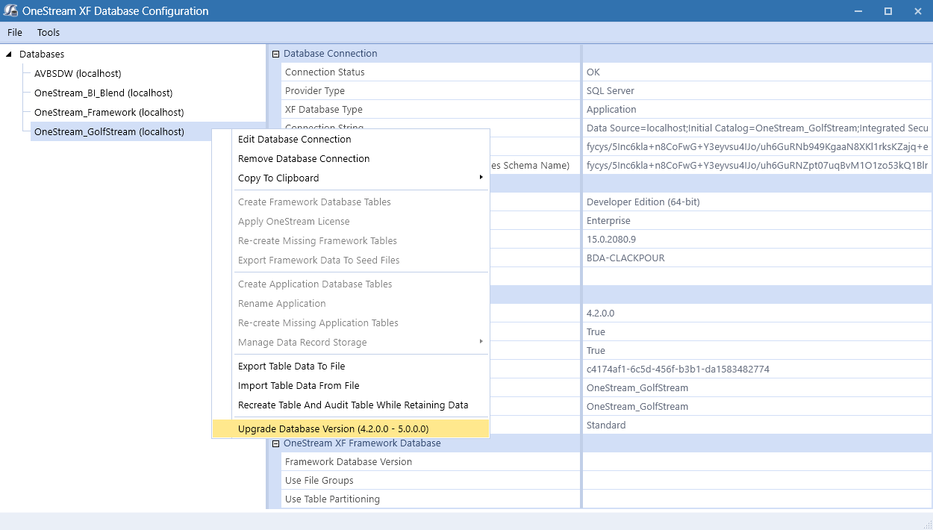Select the AVBSDW (localhost) database
Screen dimensions: 933x530
[78, 74]
